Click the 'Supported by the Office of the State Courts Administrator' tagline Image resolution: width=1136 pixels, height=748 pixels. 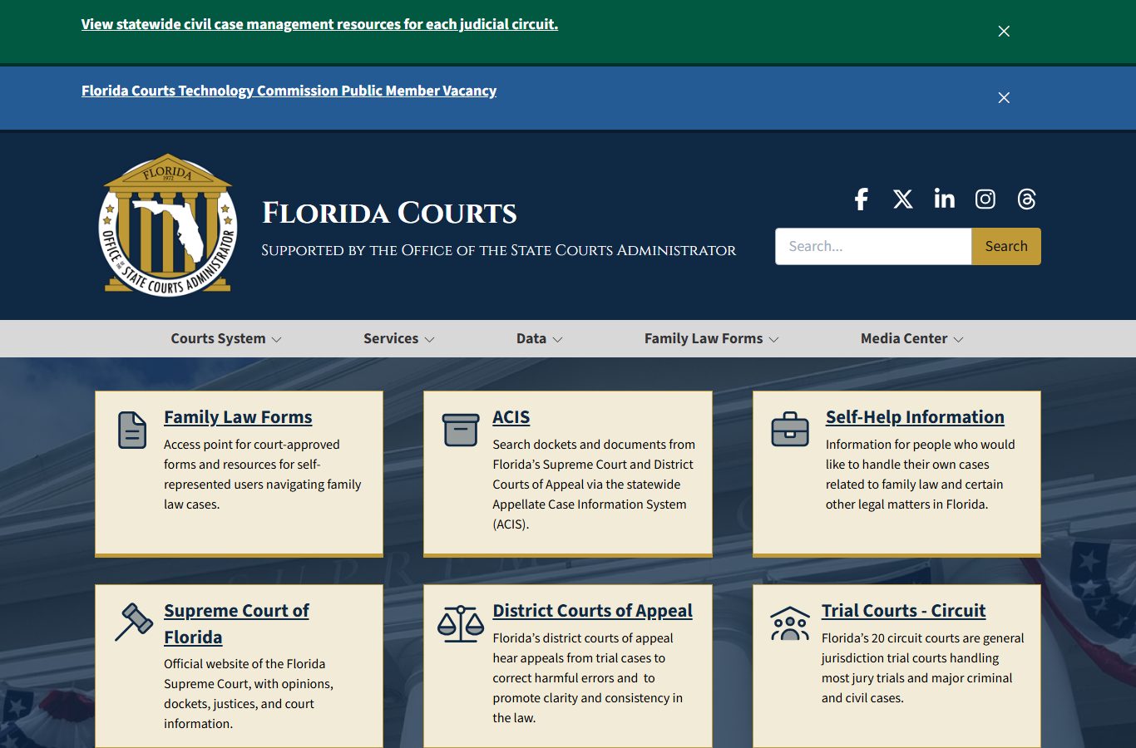pos(498,250)
